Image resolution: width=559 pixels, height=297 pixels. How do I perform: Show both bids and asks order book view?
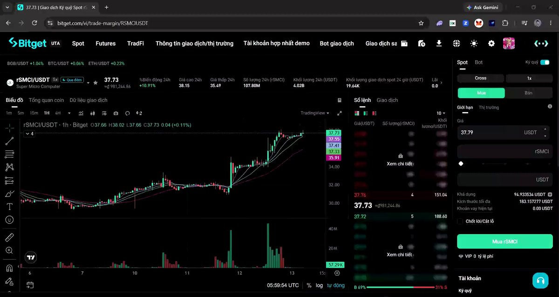click(357, 113)
